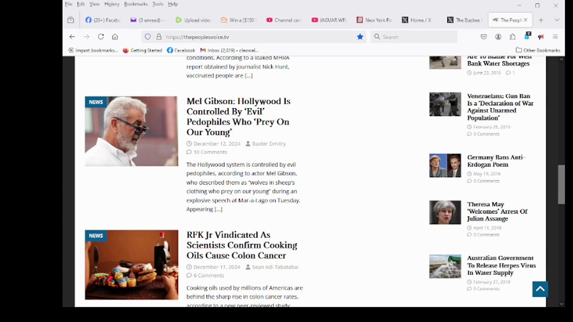This screenshot has width=573, height=322.
Task: Switch to the Channel content YouTube tab
Action: [283, 20]
